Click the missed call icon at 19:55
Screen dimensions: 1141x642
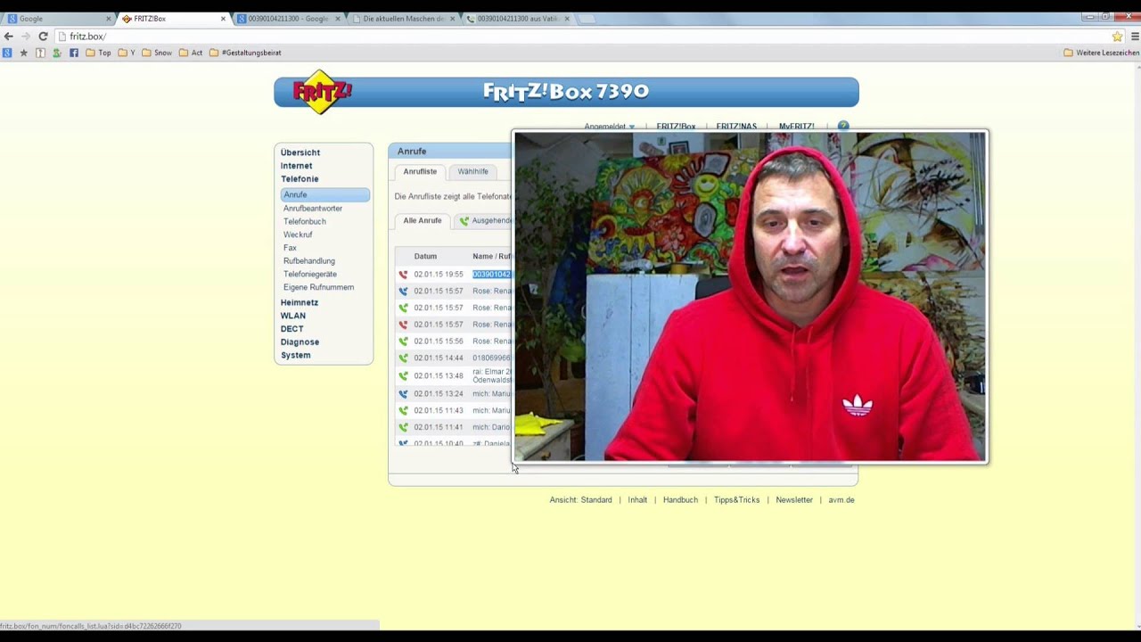click(403, 275)
